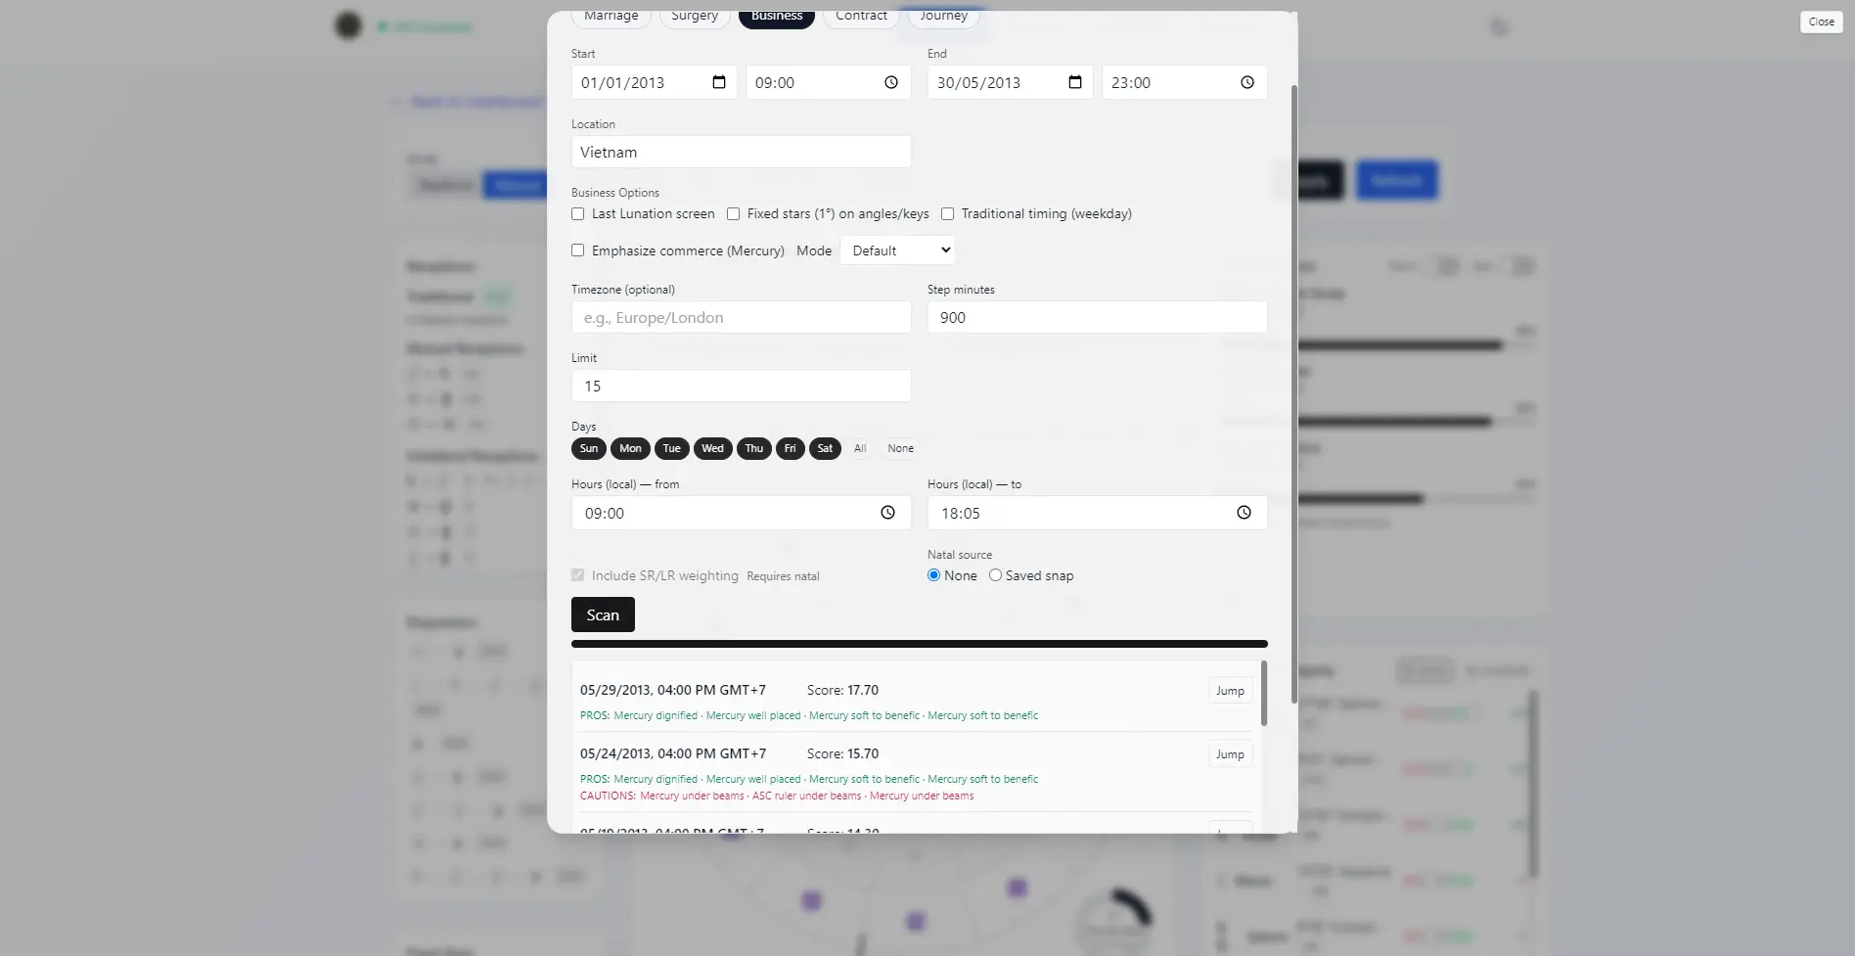This screenshot has height=956, width=1855.
Task: Toggle the Sun day chip
Action: [x=589, y=448]
